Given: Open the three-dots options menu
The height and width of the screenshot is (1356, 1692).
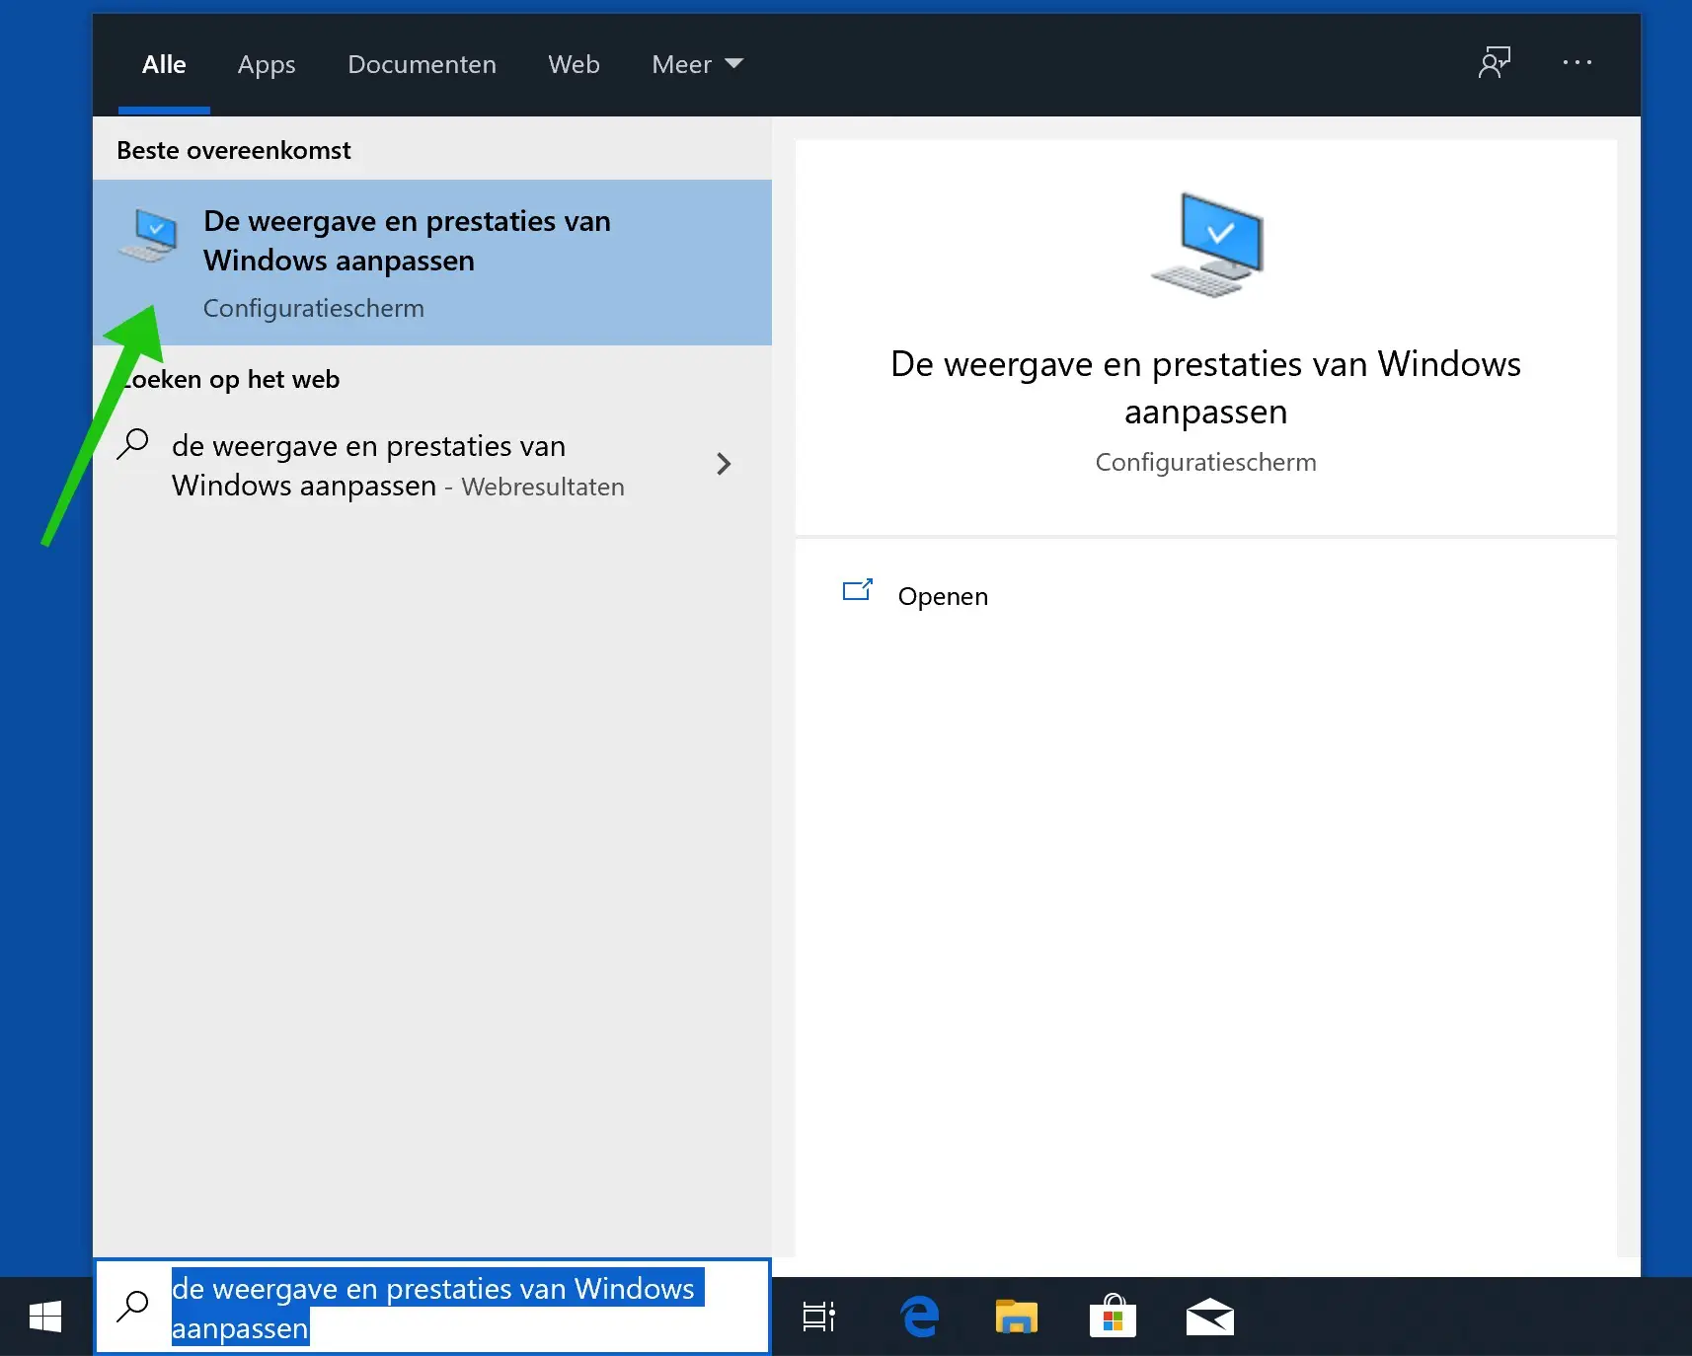Looking at the screenshot, I should click(1577, 62).
